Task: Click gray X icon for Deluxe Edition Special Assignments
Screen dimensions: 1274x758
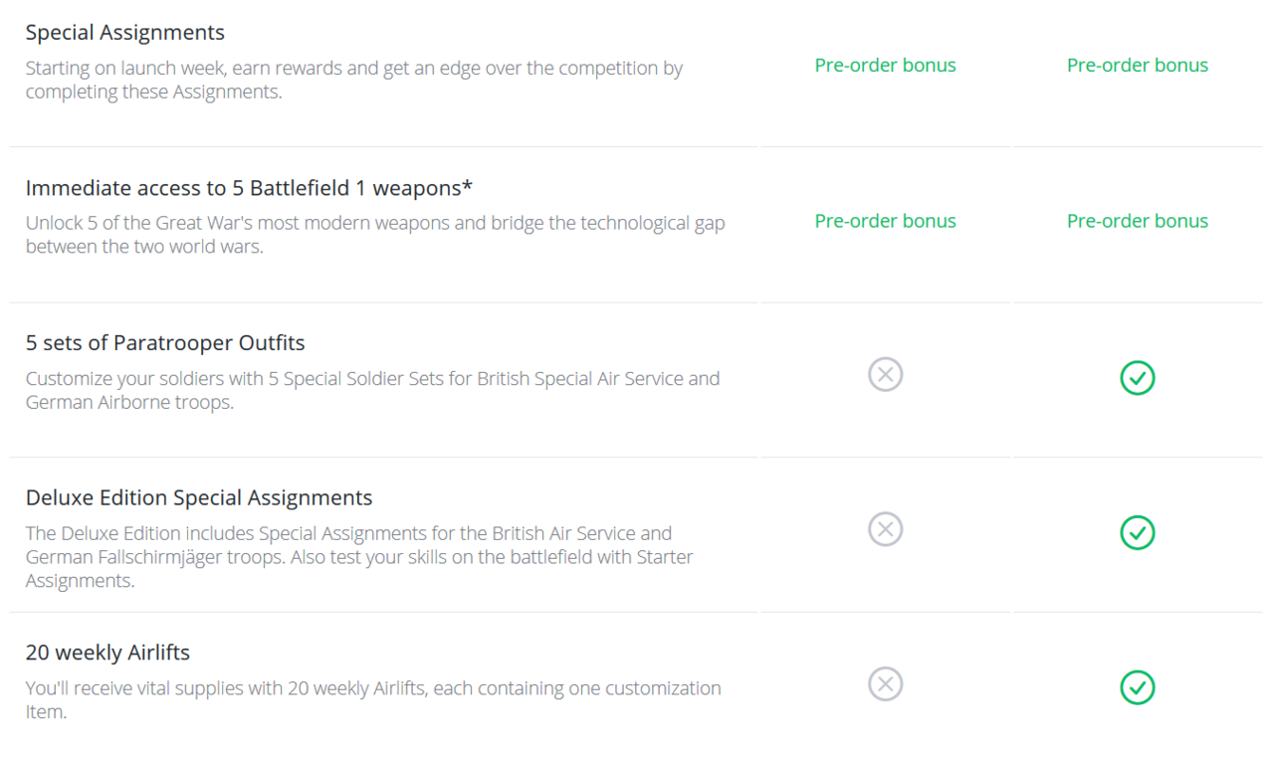Action: coord(885,529)
